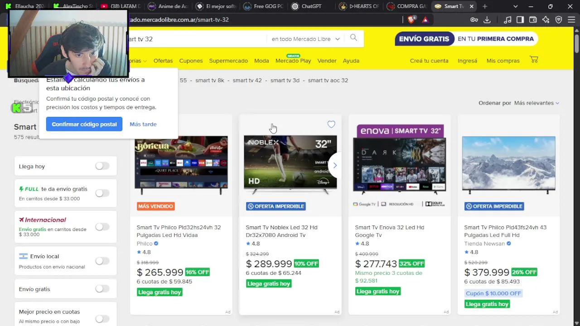Click 'Creá tu cuenta' link

pyautogui.click(x=429, y=61)
